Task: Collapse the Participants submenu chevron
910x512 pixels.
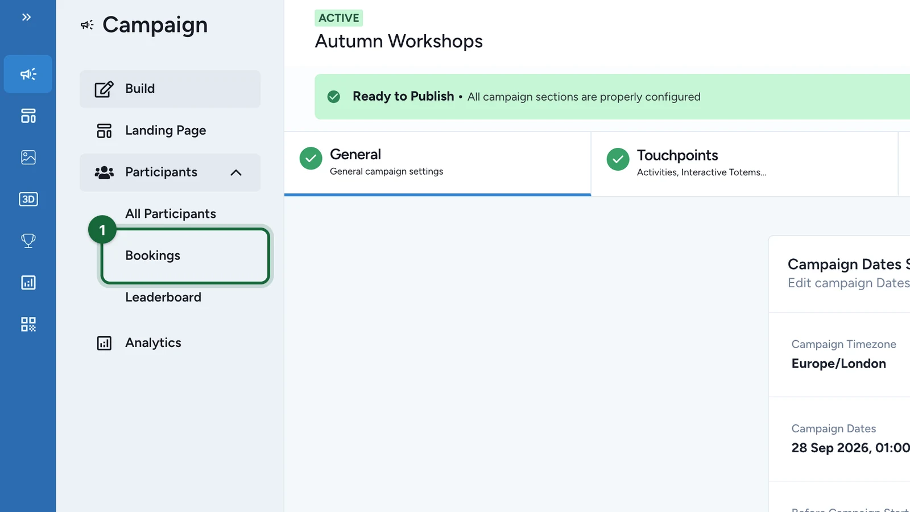Action: (x=236, y=172)
